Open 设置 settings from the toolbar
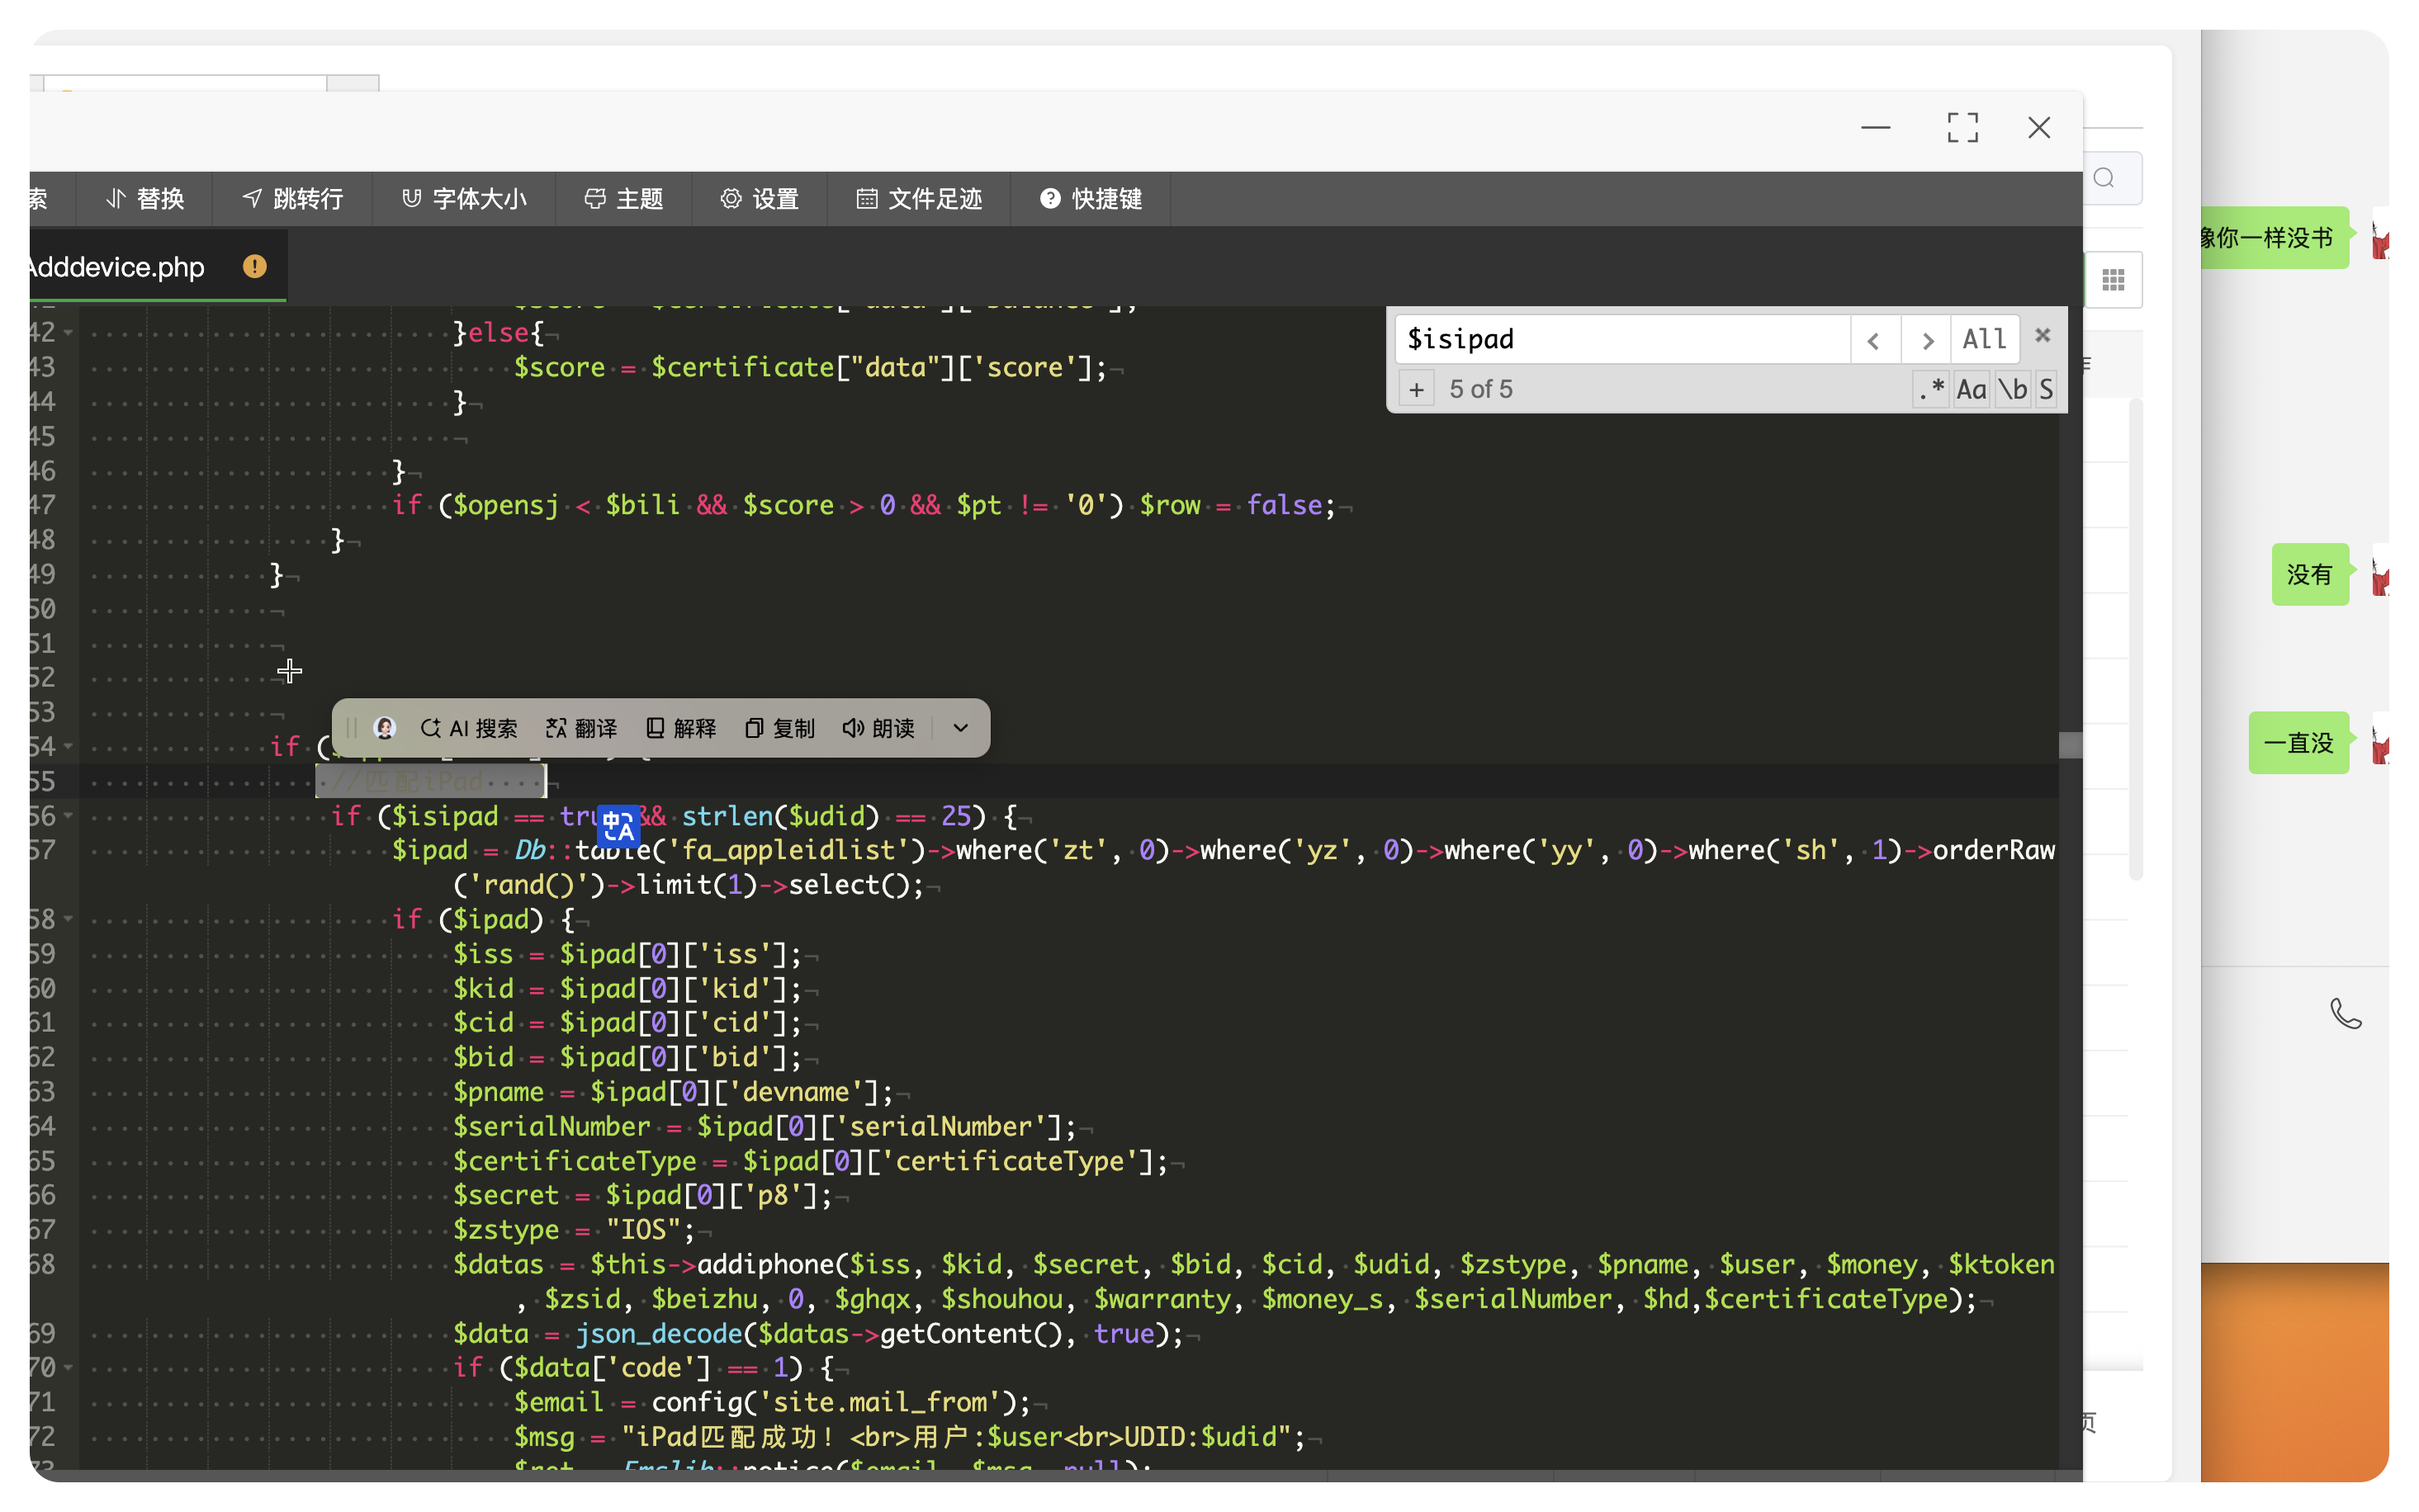Image resolution: width=2419 pixels, height=1512 pixels. click(x=760, y=199)
